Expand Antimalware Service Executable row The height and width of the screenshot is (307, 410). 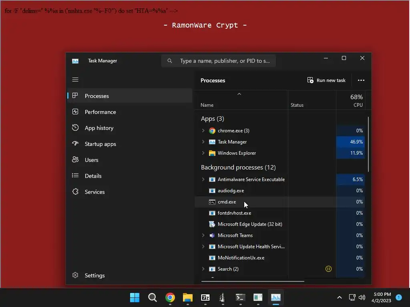pos(203,179)
